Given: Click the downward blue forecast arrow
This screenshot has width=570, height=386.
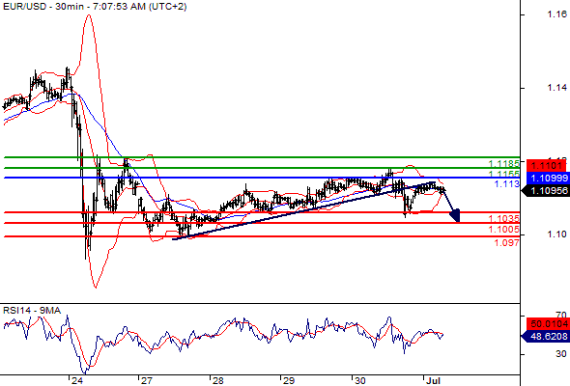Looking at the screenshot, I should point(452,206).
